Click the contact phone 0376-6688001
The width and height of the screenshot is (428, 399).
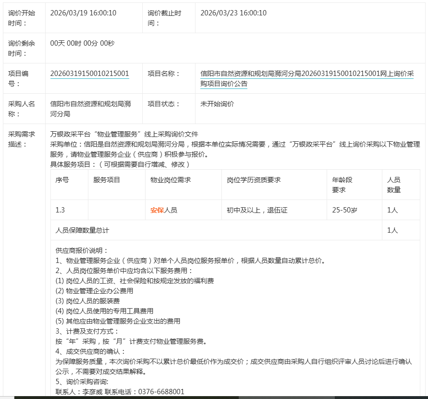(x=161, y=392)
